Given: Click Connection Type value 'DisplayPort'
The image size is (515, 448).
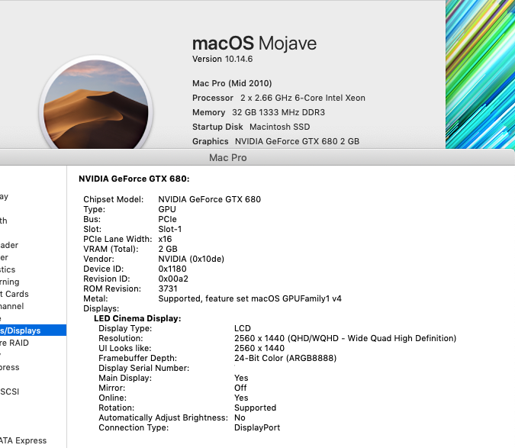Looking at the screenshot, I should pos(257,427).
